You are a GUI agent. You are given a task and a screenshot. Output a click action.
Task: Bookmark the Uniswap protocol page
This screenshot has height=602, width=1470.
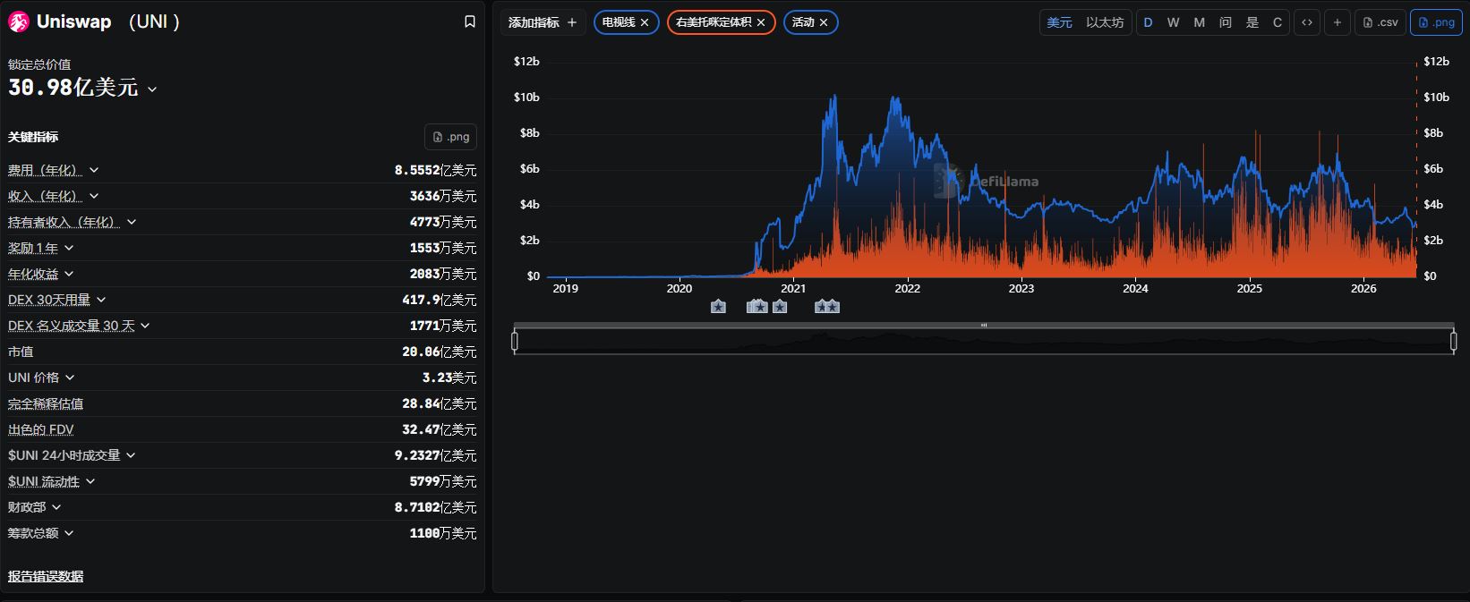click(x=469, y=21)
